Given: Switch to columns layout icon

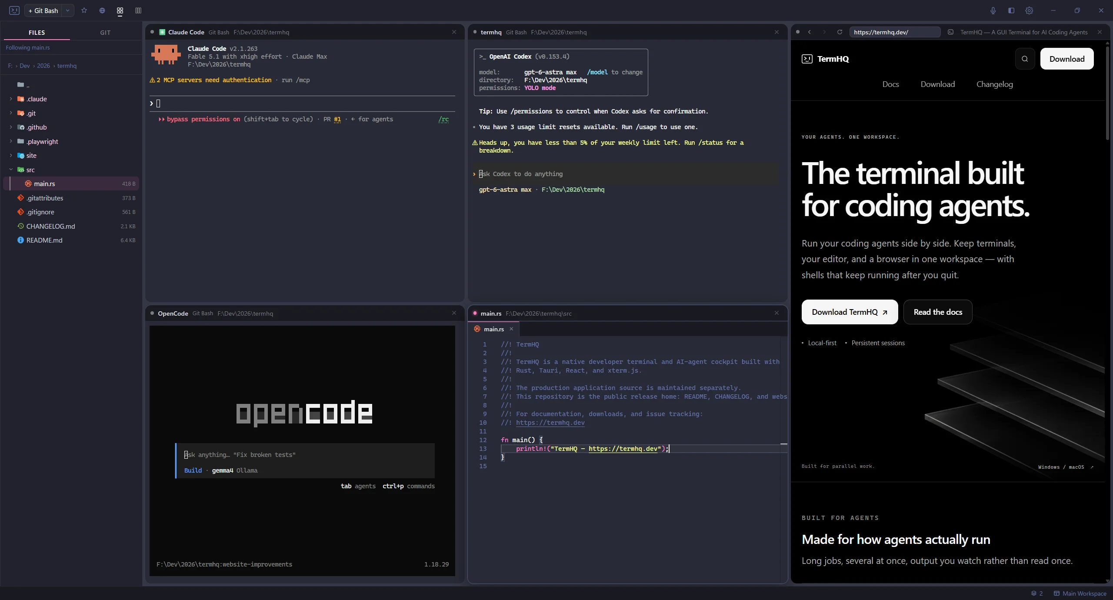Looking at the screenshot, I should pyautogui.click(x=138, y=10).
